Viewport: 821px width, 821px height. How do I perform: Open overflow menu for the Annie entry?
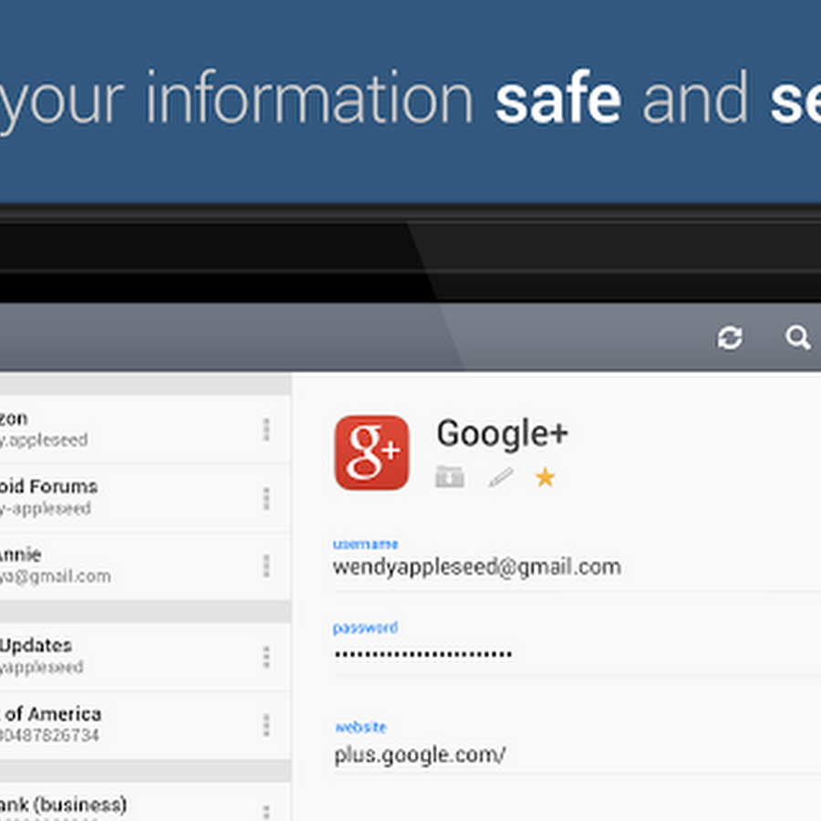(266, 566)
